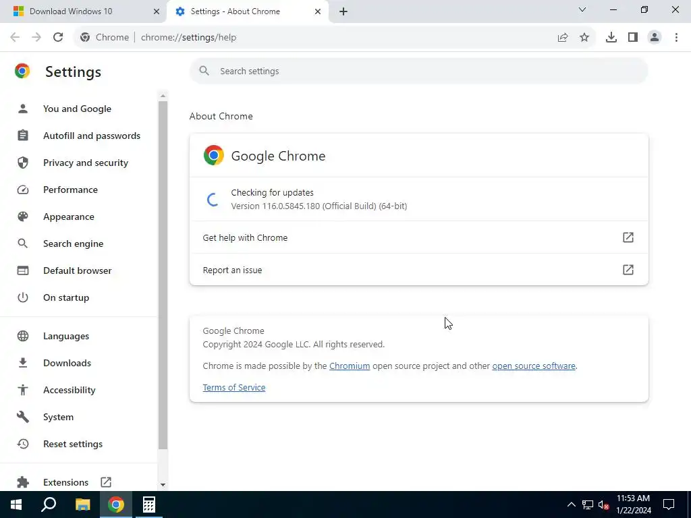Open the downloads toolbar icon

[x=611, y=38]
